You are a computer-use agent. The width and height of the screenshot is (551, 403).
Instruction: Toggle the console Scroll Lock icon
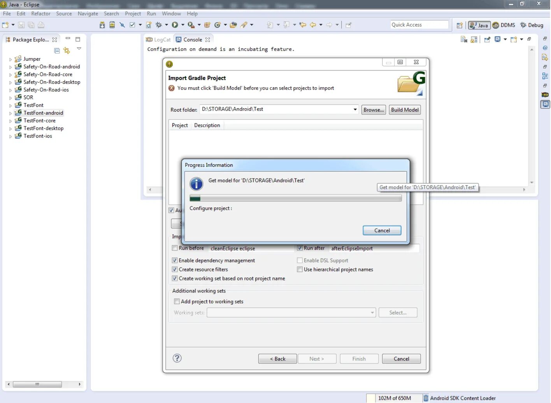[474, 39]
